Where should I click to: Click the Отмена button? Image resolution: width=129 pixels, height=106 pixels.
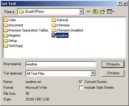click(113, 73)
